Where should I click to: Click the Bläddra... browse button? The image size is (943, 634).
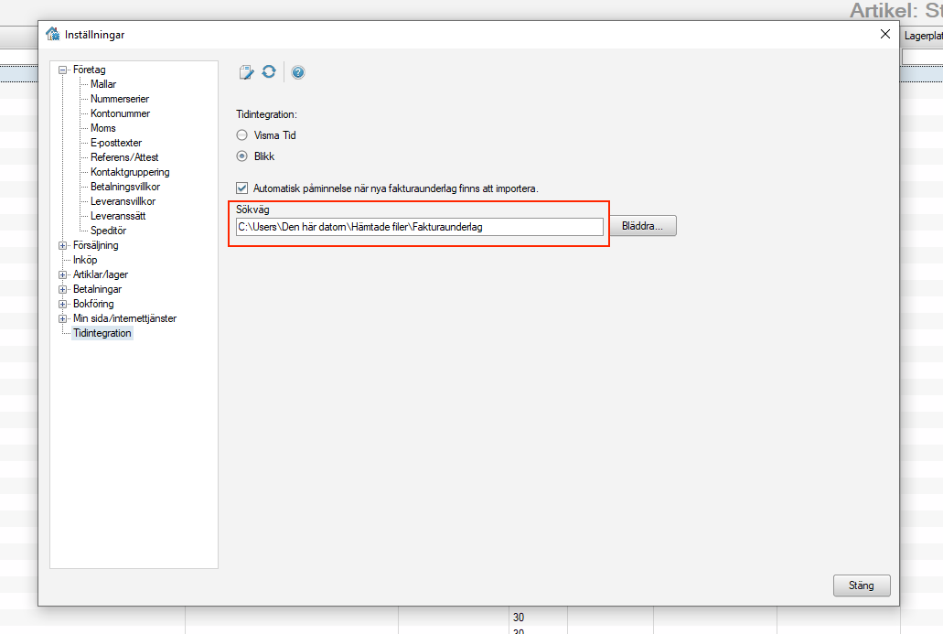click(642, 226)
